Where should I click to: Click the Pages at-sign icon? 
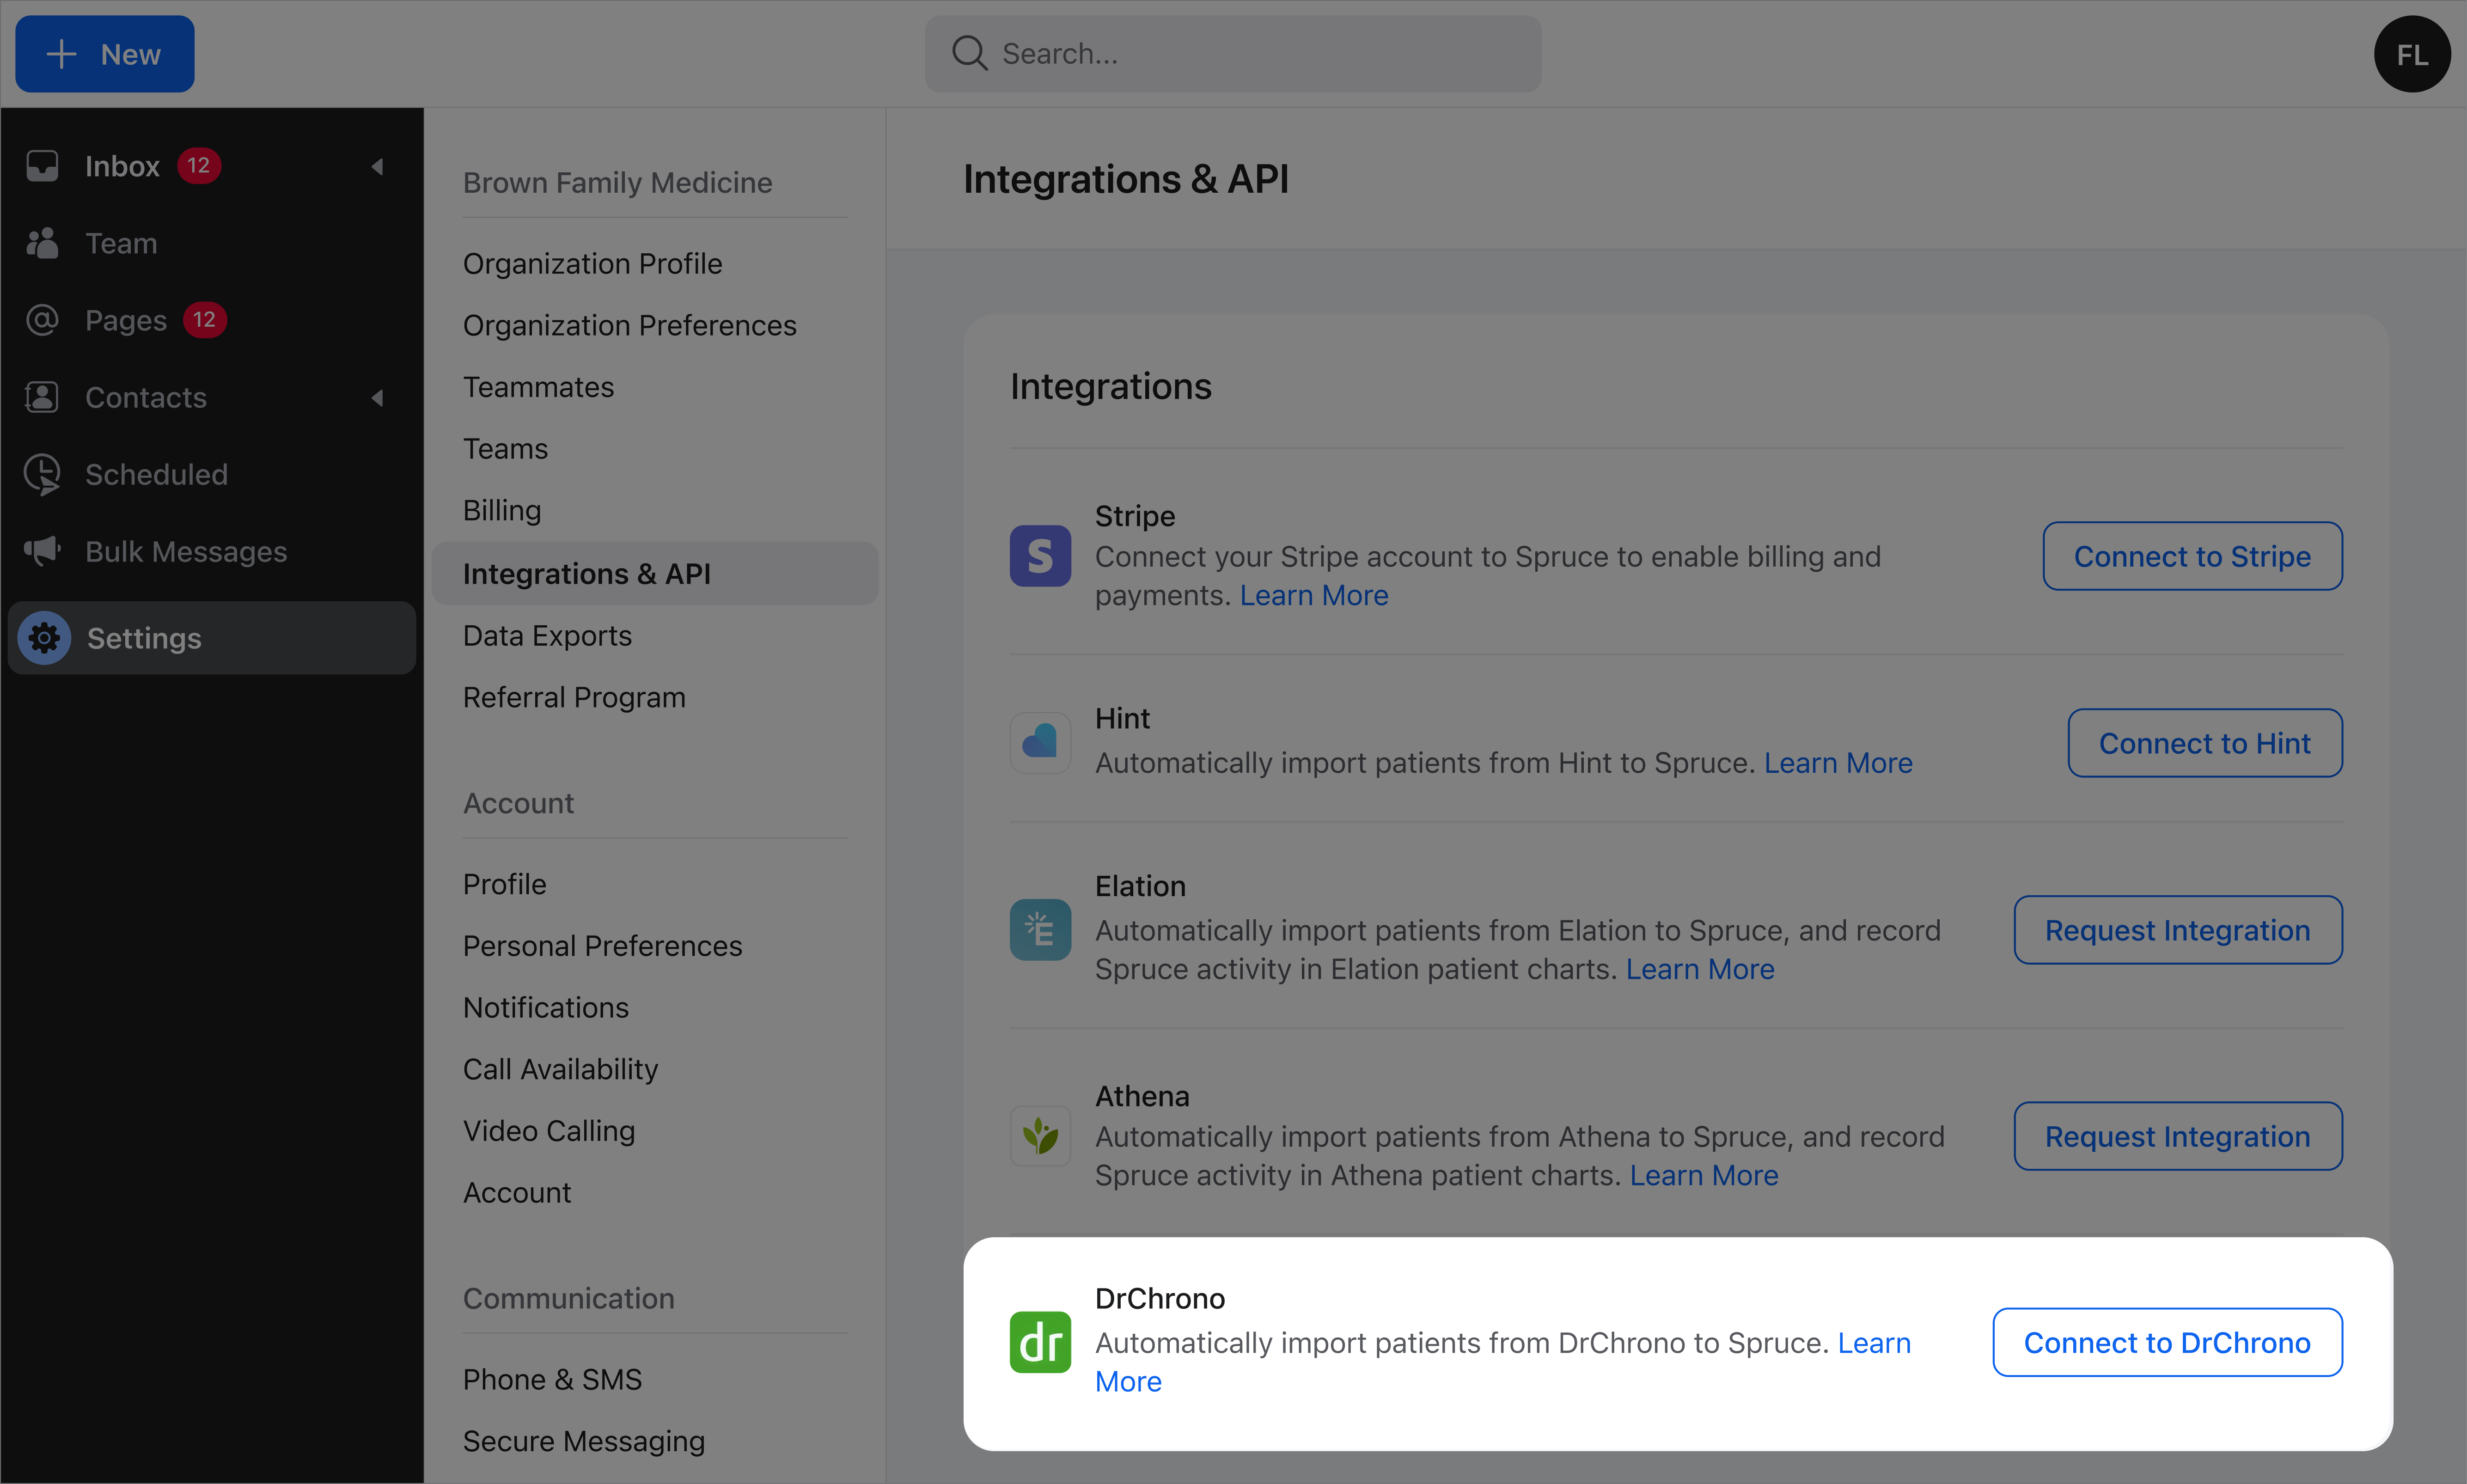42,320
